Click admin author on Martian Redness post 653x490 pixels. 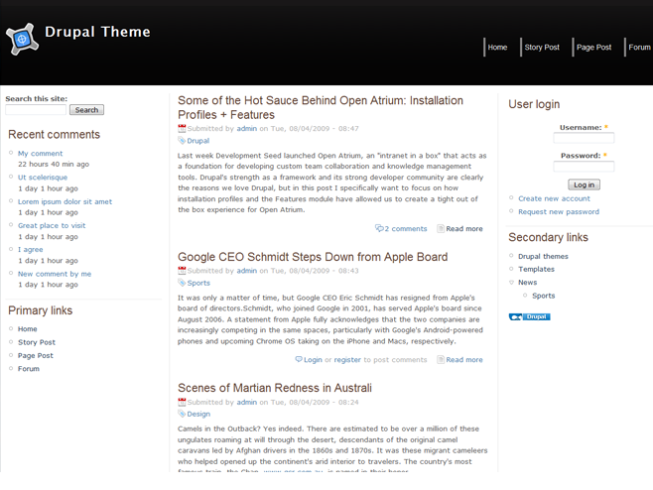click(247, 402)
